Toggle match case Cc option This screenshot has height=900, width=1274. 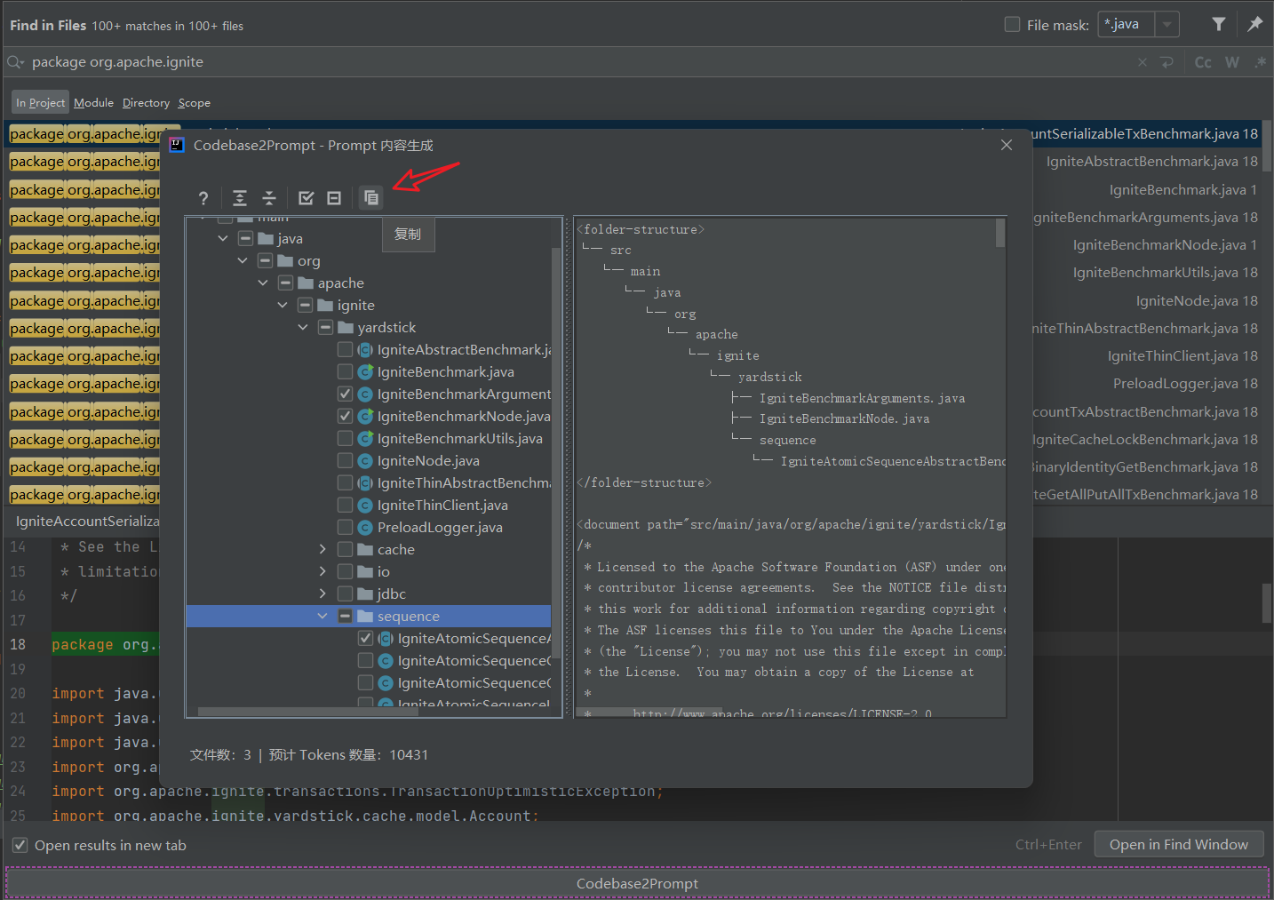click(x=1203, y=62)
